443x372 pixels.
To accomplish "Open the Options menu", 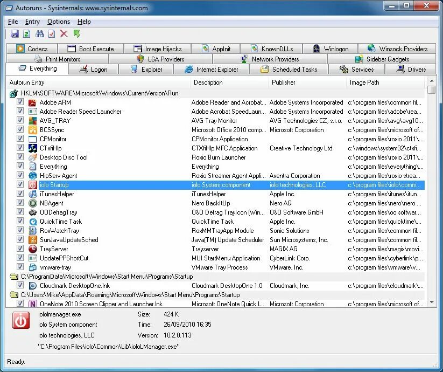I will click(58, 22).
